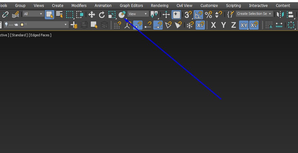
Task: Toggle Snap to Pivot
Action: pos(128,25)
